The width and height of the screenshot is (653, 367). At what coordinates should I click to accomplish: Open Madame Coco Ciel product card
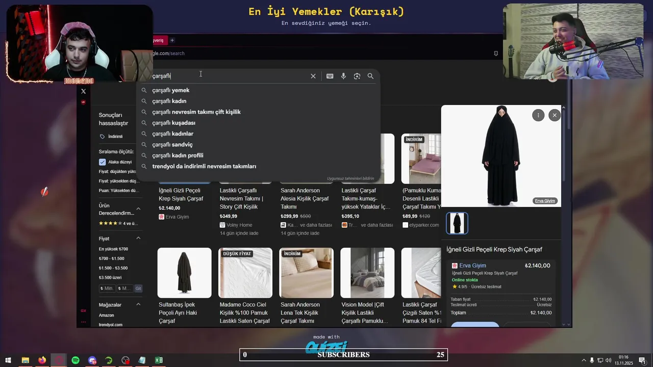tap(245, 286)
